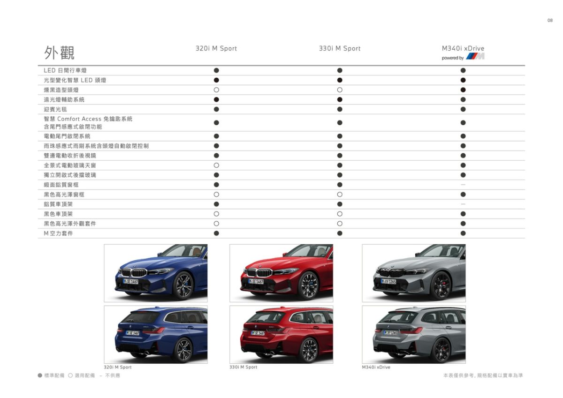Click 330i standard dot for 全景式電動玻璃天窗
This screenshot has width=563, height=398.
(x=340, y=165)
